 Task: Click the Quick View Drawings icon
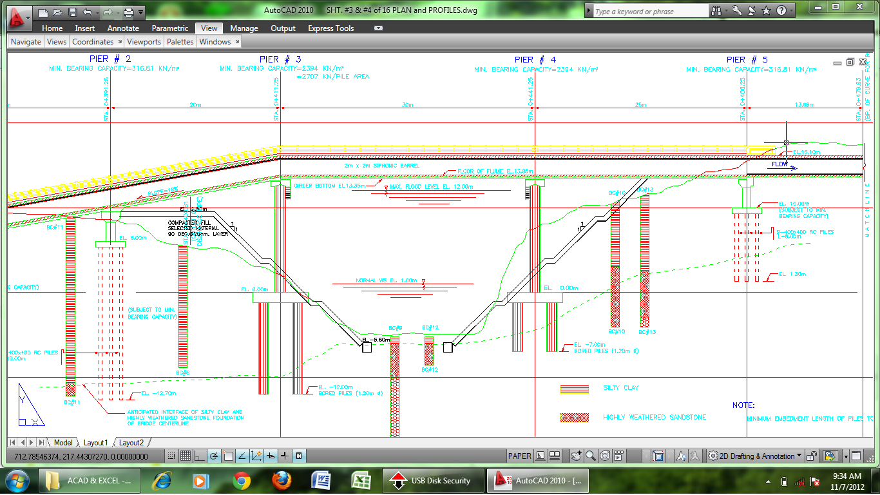click(x=555, y=456)
